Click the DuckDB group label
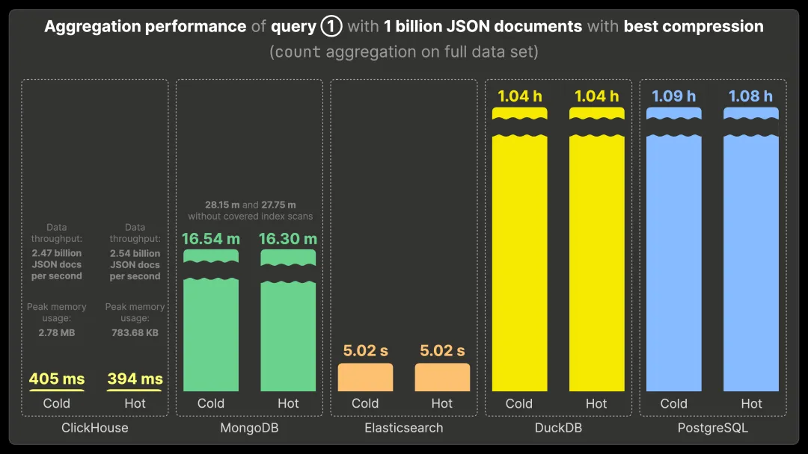The image size is (808, 454). (559, 428)
